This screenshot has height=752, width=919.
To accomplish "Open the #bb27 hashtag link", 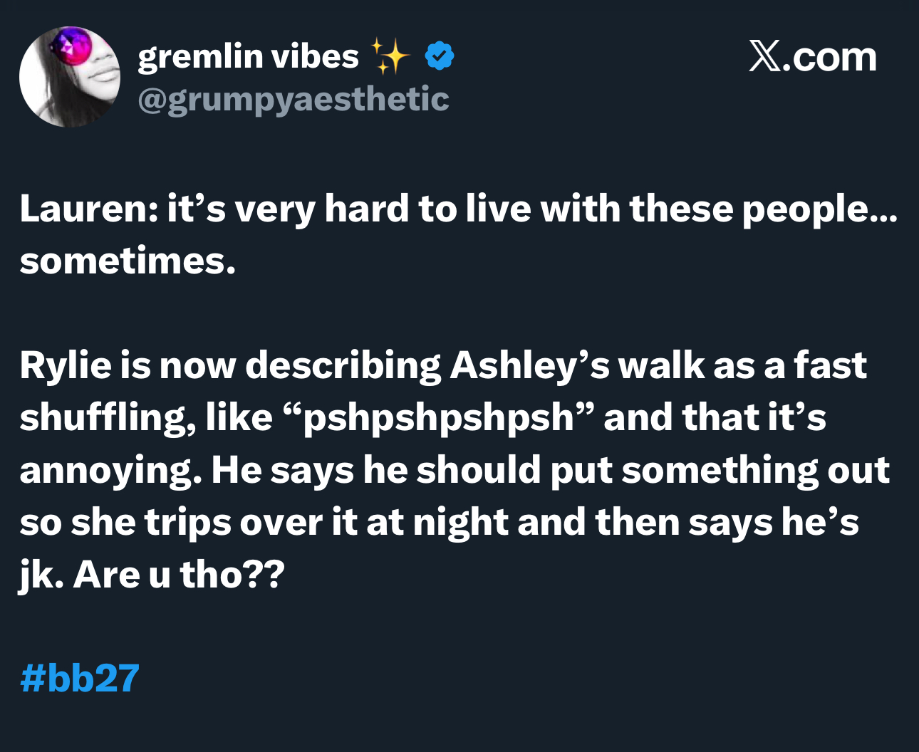I will click(79, 677).
